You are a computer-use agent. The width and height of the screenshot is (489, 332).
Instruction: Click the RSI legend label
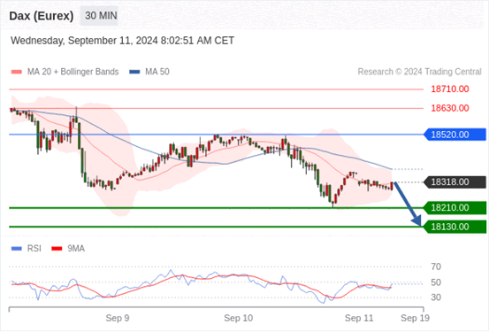pyautogui.click(x=34, y=249)
